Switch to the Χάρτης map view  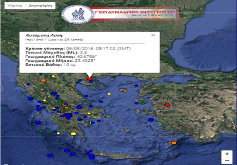click(x=13, y=6)
